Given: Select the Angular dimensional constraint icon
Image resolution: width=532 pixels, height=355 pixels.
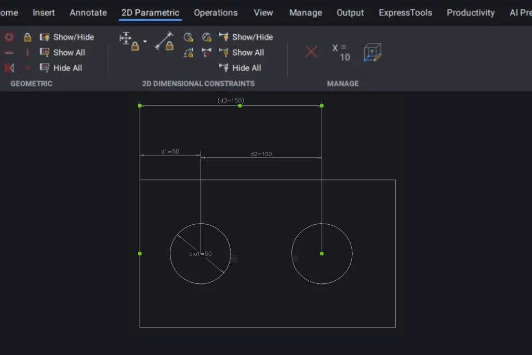Looking at the screenshot, I should point(188,52).
